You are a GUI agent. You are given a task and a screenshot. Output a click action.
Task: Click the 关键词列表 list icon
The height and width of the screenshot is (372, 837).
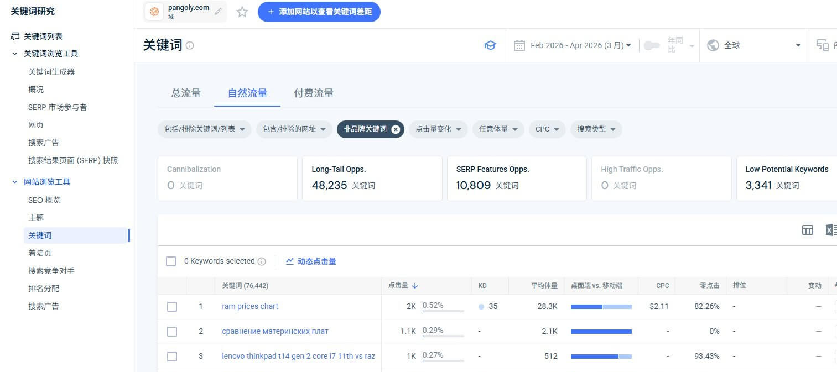[x=15, y=36]
